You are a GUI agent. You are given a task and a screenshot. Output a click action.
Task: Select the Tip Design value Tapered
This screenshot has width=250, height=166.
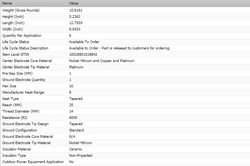click(x=76, y=124)
